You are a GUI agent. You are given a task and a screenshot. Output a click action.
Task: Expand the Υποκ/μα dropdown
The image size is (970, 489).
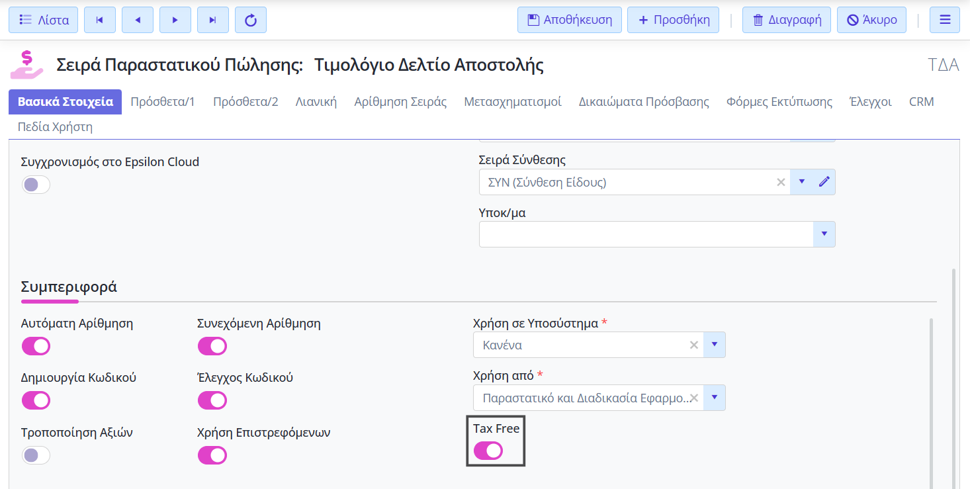[824, 234]
